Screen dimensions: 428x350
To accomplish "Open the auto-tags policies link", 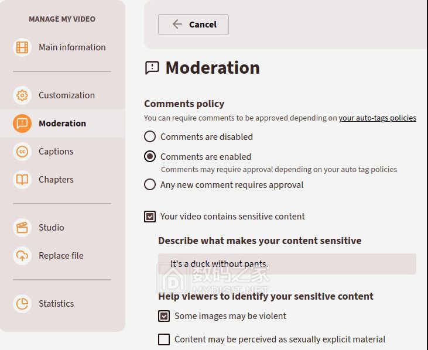I will pos(377,118).
